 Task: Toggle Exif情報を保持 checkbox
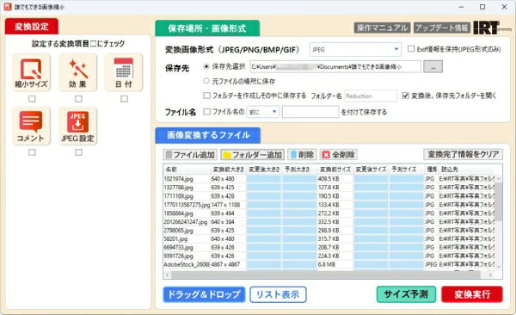point(411,49)
